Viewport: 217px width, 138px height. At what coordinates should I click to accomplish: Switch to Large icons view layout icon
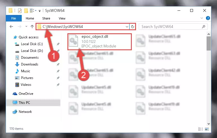coord(207,129)
